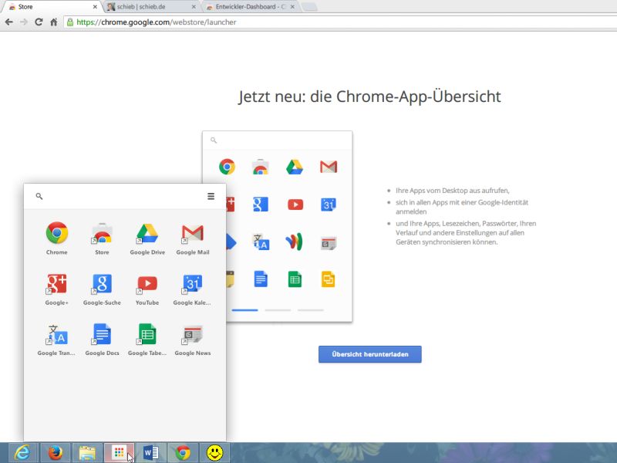This screenshot has height=463, width=617.
Task: Open Internet Explorer from the taskbar
Action: click(22, 453)
